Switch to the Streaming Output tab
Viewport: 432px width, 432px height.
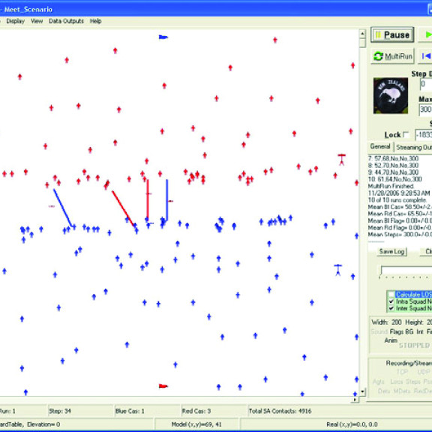point(414,147)
